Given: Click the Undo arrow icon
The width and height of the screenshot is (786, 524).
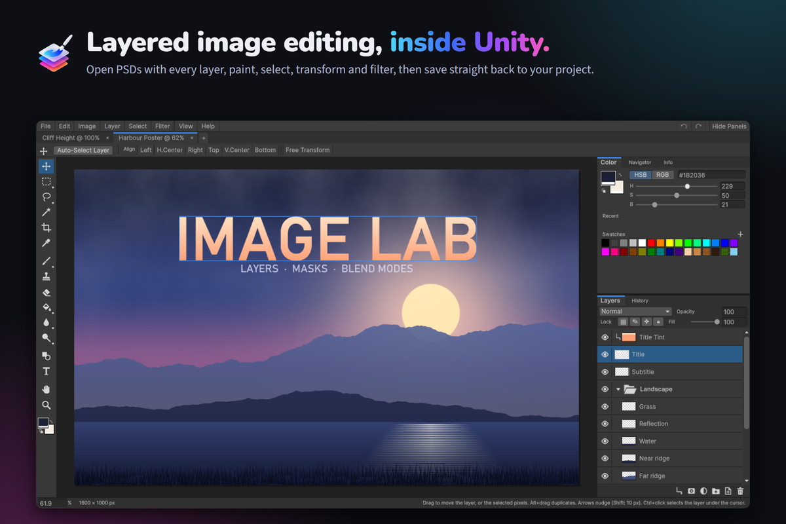Looking at the screenshot, I should 684,126.
